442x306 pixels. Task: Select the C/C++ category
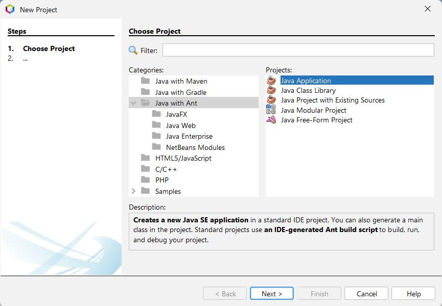[x=166, y=169]
